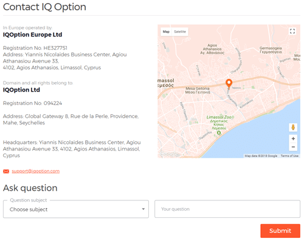This screenshot has height=241, width=304.
Task: Click the Street View pegman icon
Action: click(293, 127)
